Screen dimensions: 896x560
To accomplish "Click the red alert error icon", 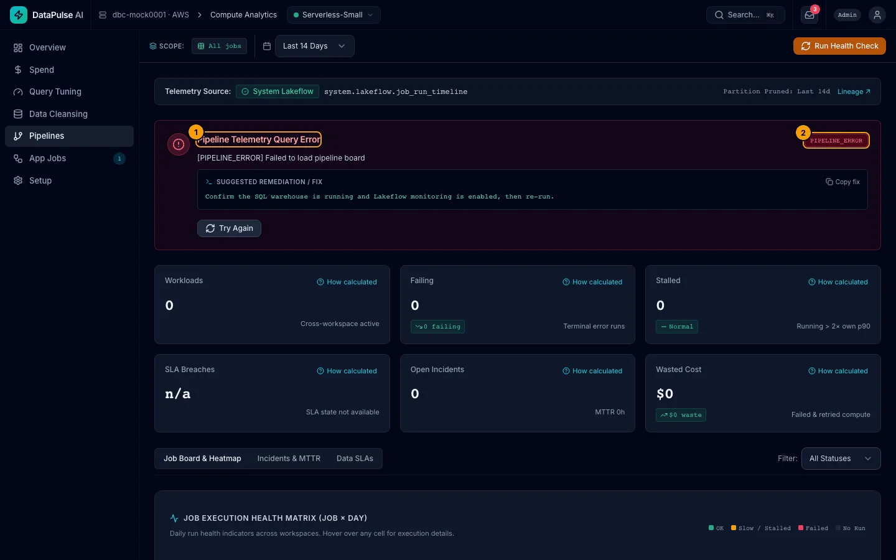I will click(179, 144).
